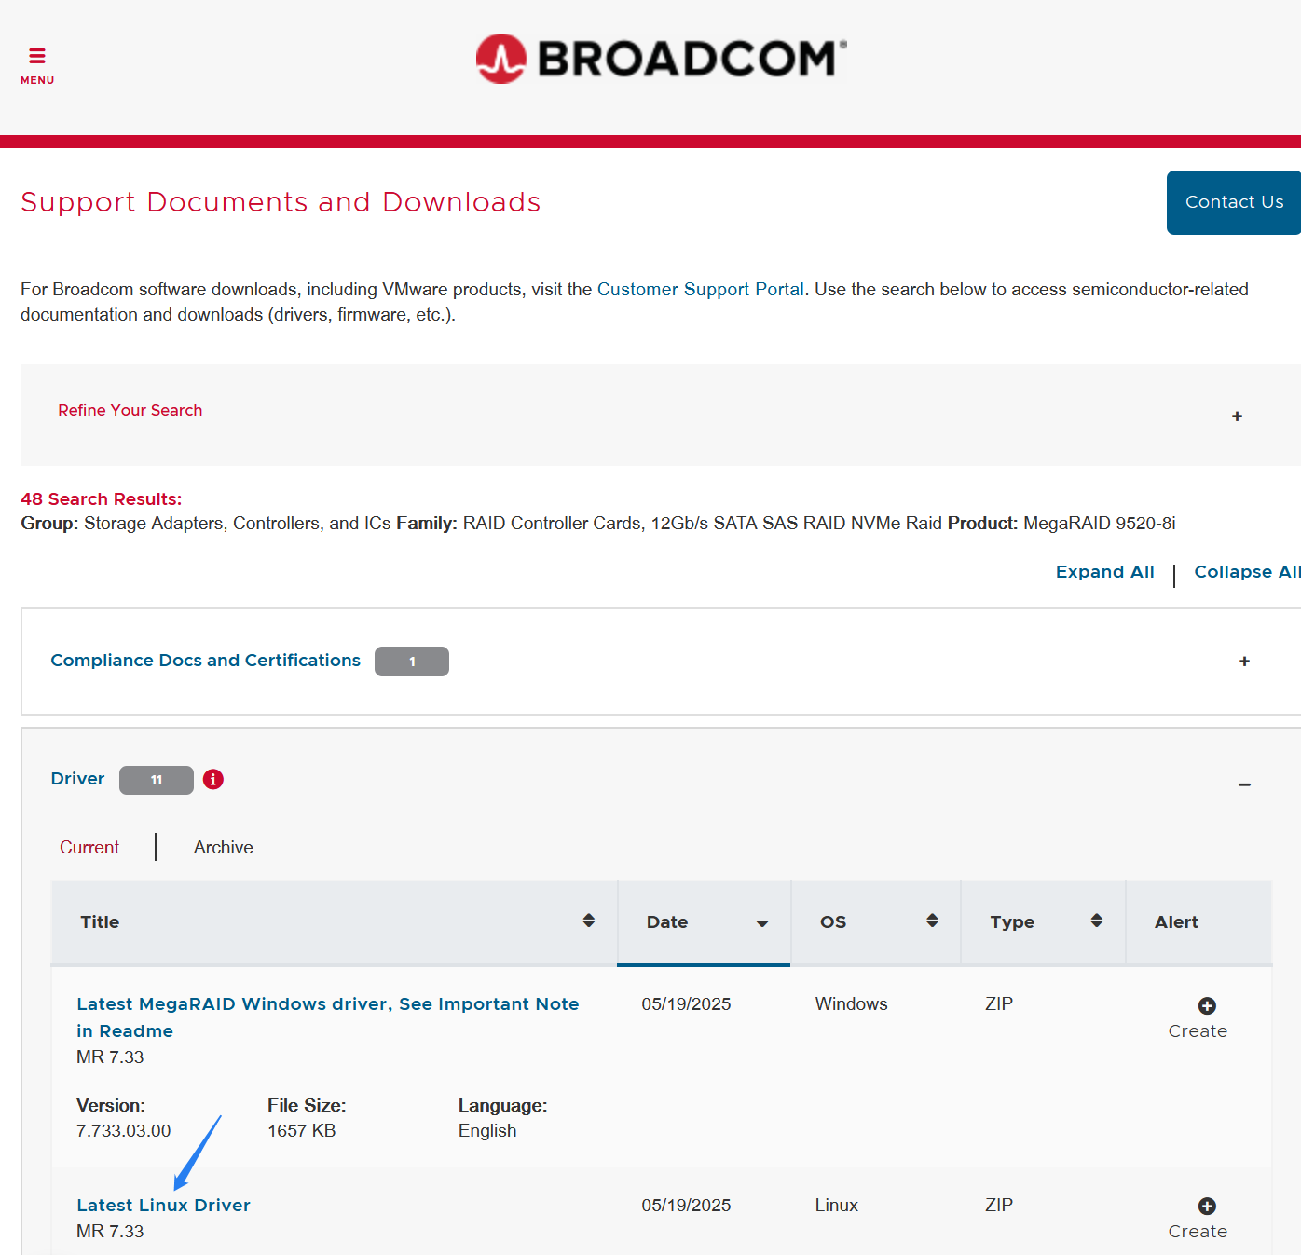Click MR 7.33 under Windows driver

(110, 1057)
